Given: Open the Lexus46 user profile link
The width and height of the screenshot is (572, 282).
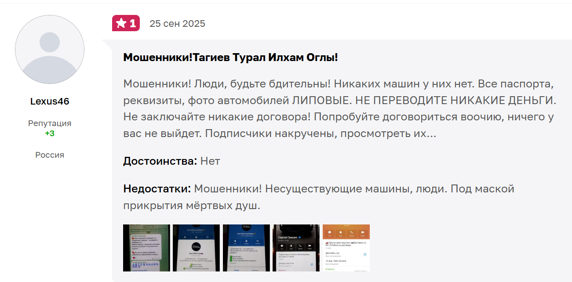Looking at the screenshot, I should [50, 101].
